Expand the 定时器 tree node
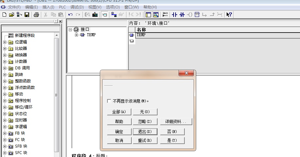 5,120
